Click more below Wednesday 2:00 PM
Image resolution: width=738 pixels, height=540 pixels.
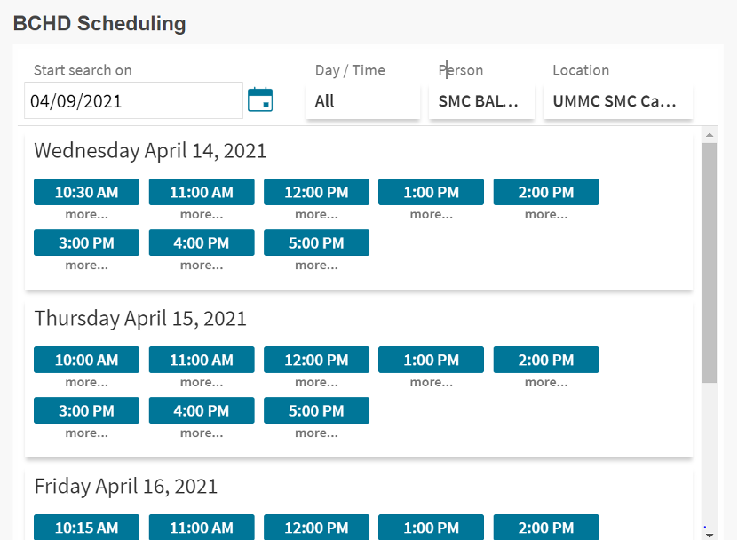(546, 214)
